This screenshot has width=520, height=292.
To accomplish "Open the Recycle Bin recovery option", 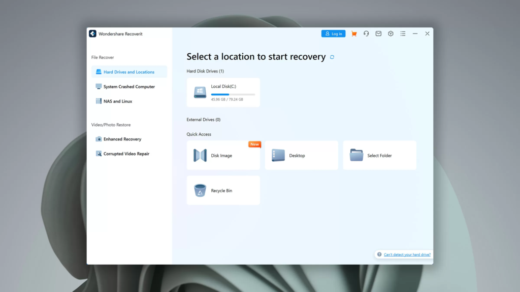I will pyautogui.click(x=223, y=190).
